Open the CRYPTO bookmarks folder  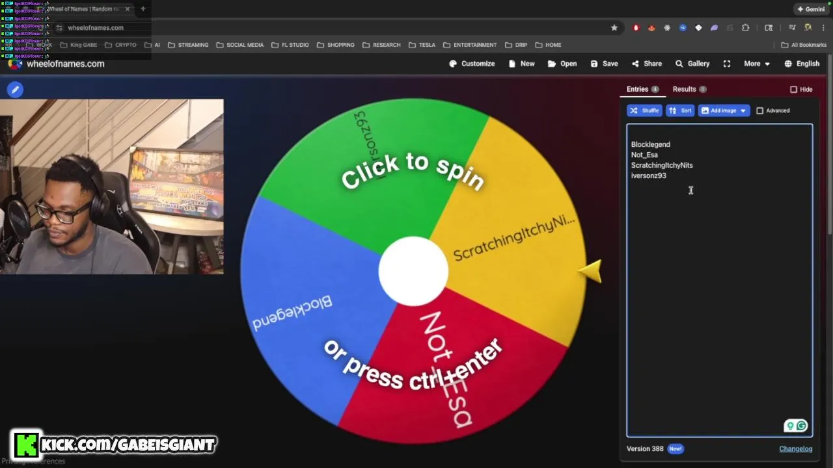pos(120,45)
